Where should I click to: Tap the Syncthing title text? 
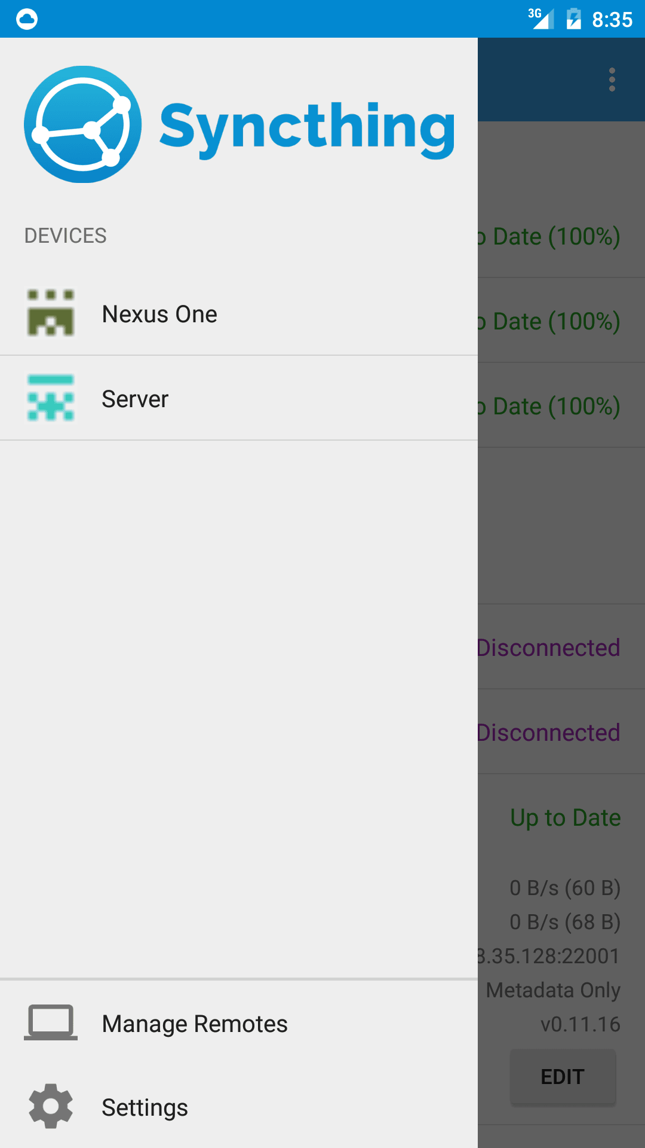(x=308, y=128)
